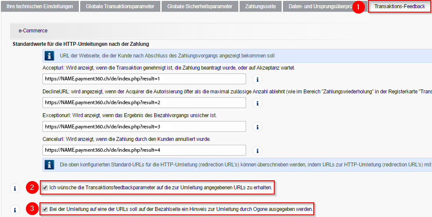Click into Accepturl input with result=1
The height and width of the screenshot is (217, 432).
144,79
